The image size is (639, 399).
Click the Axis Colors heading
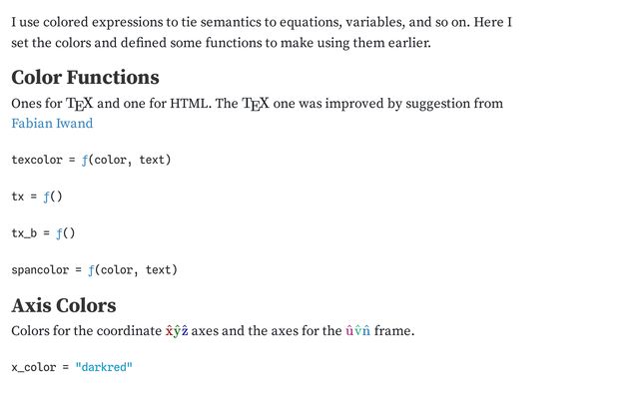point(64,305)
